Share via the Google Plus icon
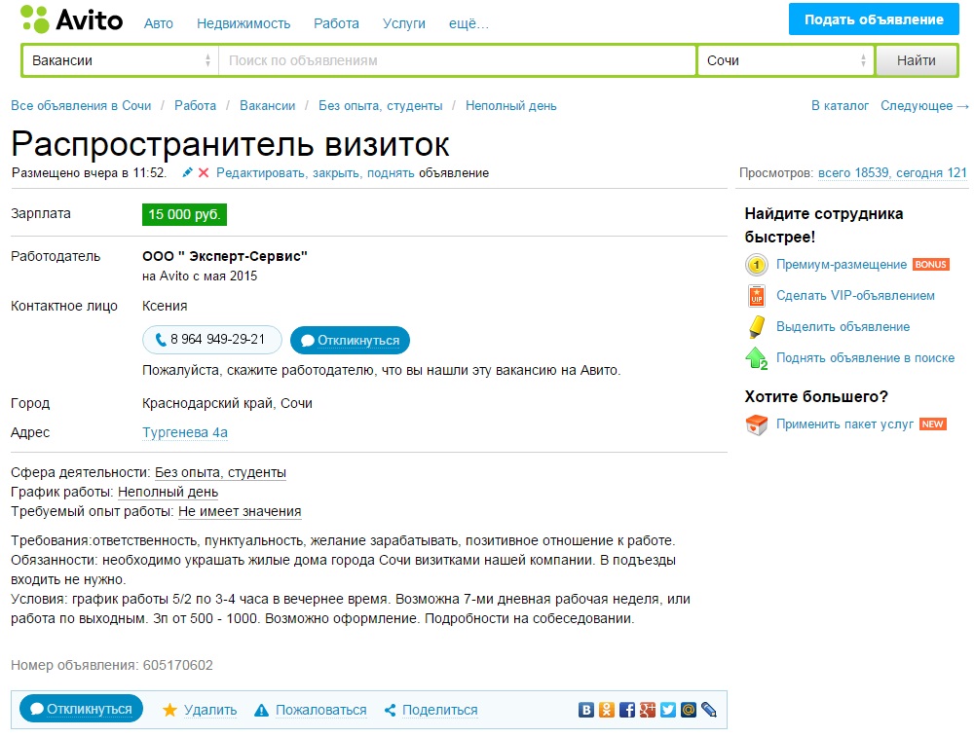 pyautogui.click(x=648, y=710)
